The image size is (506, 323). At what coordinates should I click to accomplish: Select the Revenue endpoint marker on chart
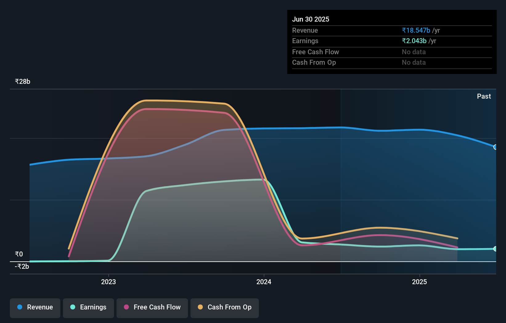(x=496, y=147)
